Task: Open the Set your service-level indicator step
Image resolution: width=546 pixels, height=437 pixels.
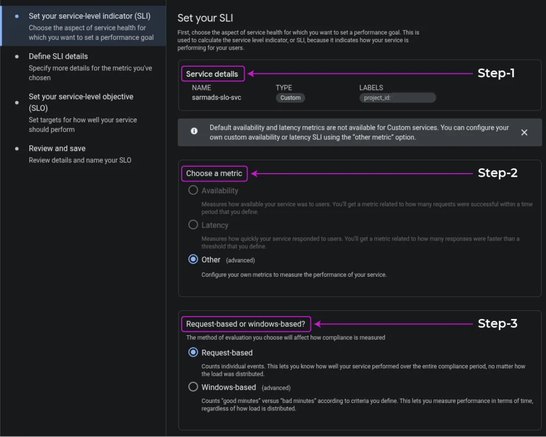Action: (x=90, y=17)
